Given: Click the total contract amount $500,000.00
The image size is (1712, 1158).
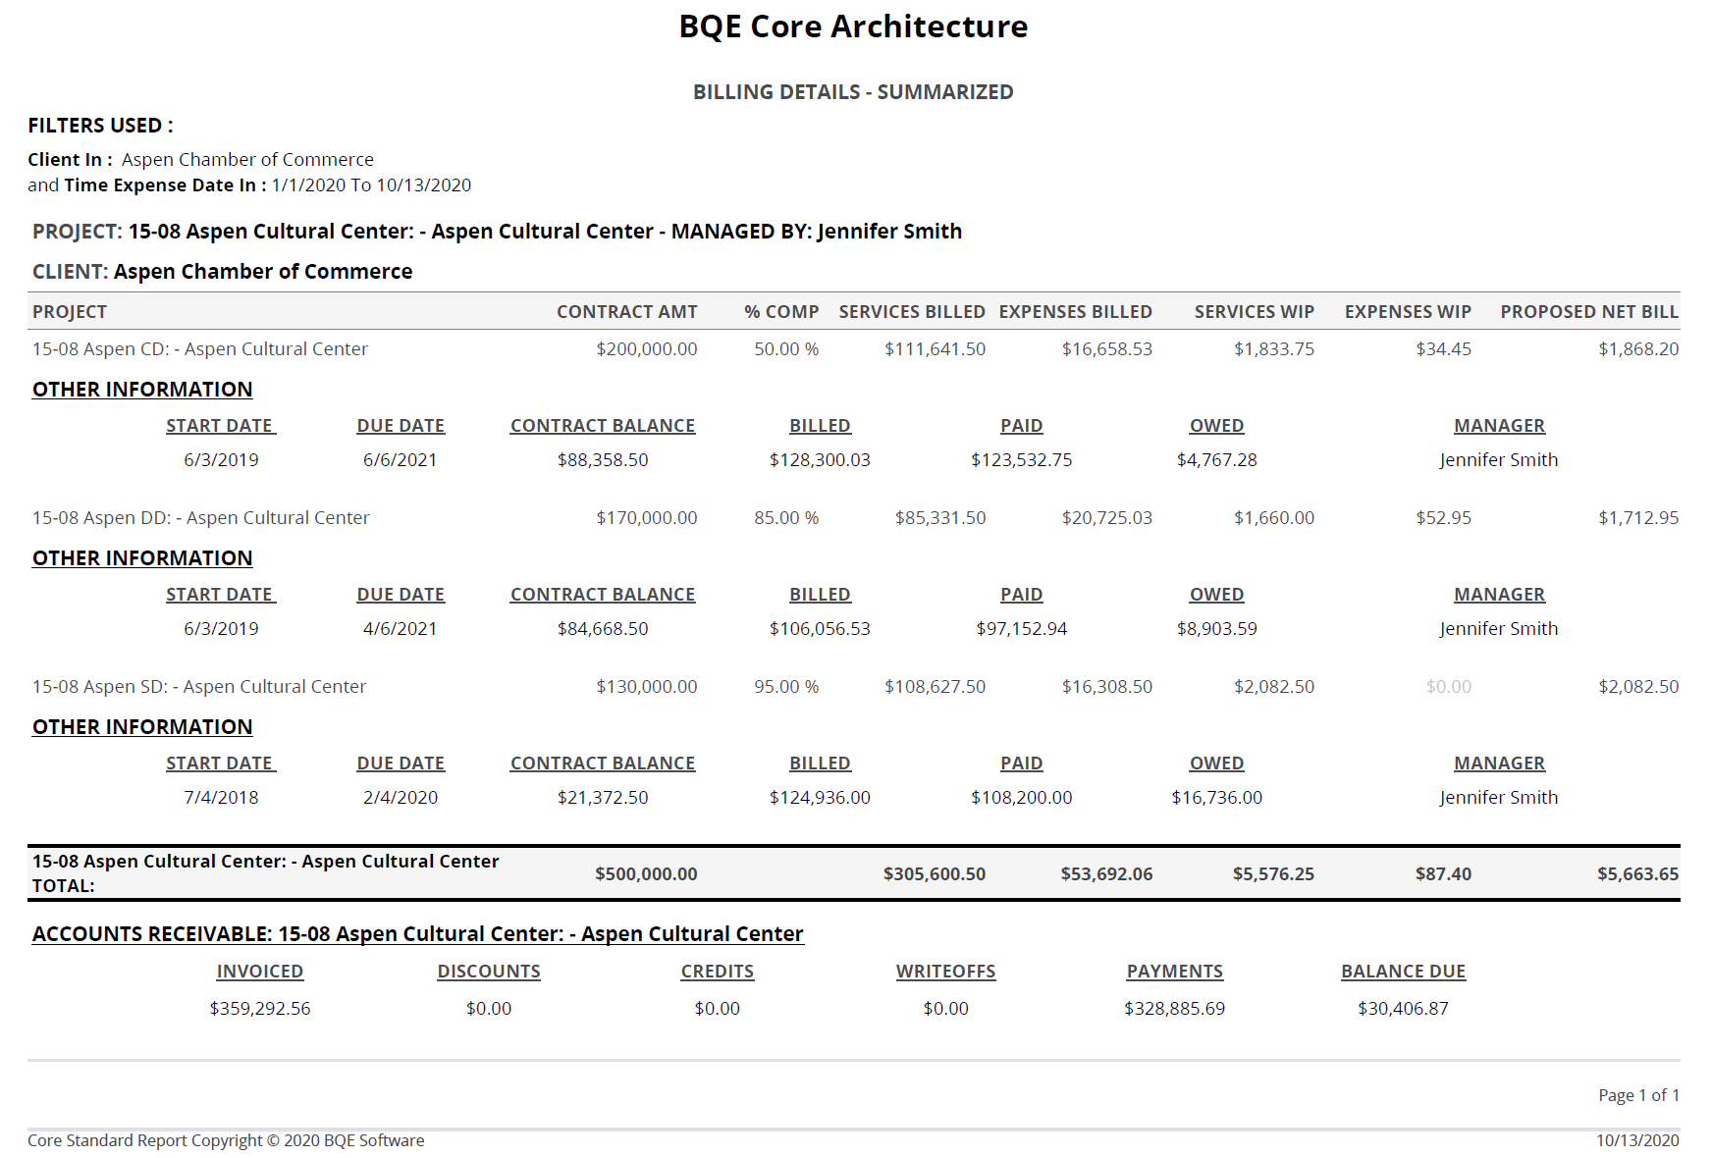Looking at the screenshot, I should (646, 874).
